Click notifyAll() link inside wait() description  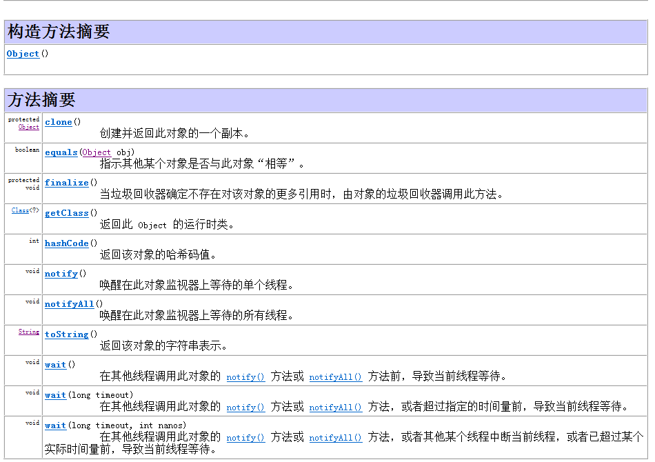[335, 377]
